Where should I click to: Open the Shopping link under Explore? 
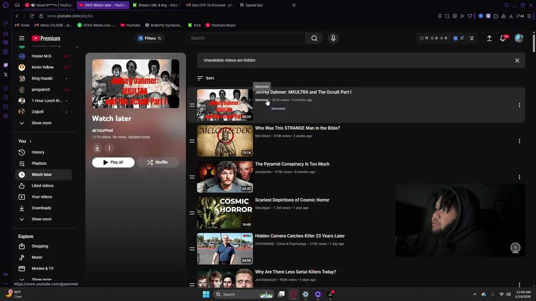[40, 246]
